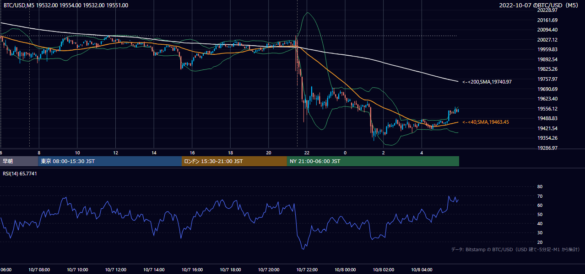585x274 pixels.
Task: Click RSI axis level 40
Action: coord(540,224)
